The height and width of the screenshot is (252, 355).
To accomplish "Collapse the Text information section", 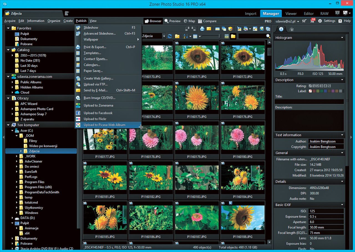I will click(x=342, y=135).
